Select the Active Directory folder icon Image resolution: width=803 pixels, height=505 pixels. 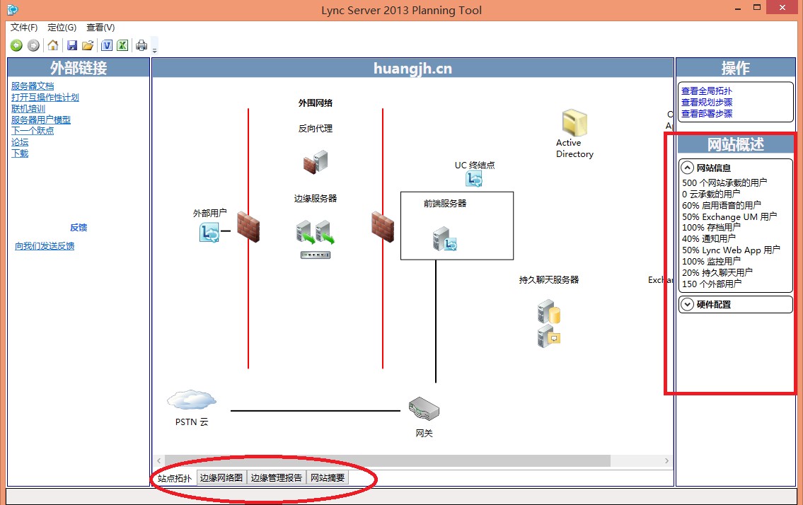(x=574, y=122)
